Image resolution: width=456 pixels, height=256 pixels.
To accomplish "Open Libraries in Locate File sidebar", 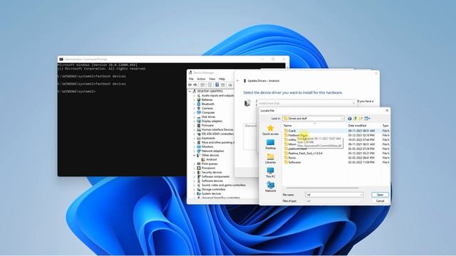I will (x=270, y=159).
